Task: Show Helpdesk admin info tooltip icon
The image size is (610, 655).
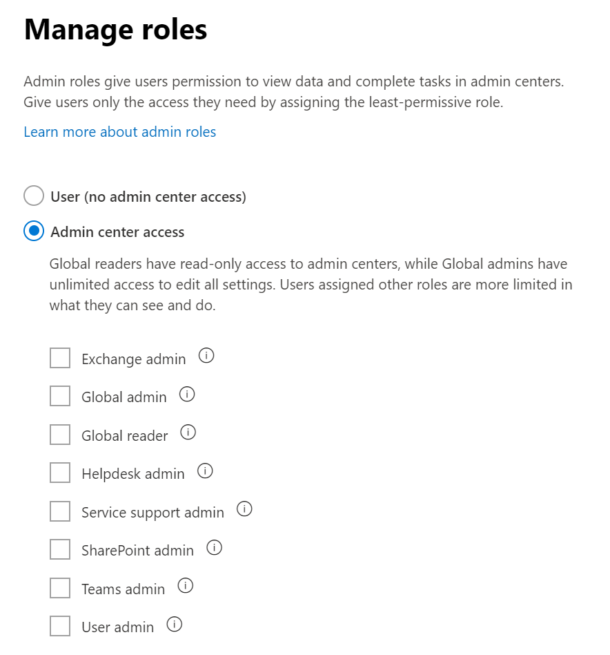Action: (x=205, y=471)
